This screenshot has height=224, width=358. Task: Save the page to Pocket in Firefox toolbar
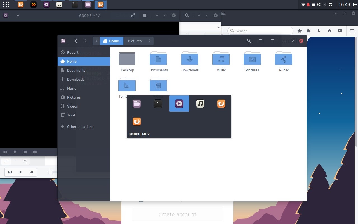[x=340, y=31]
